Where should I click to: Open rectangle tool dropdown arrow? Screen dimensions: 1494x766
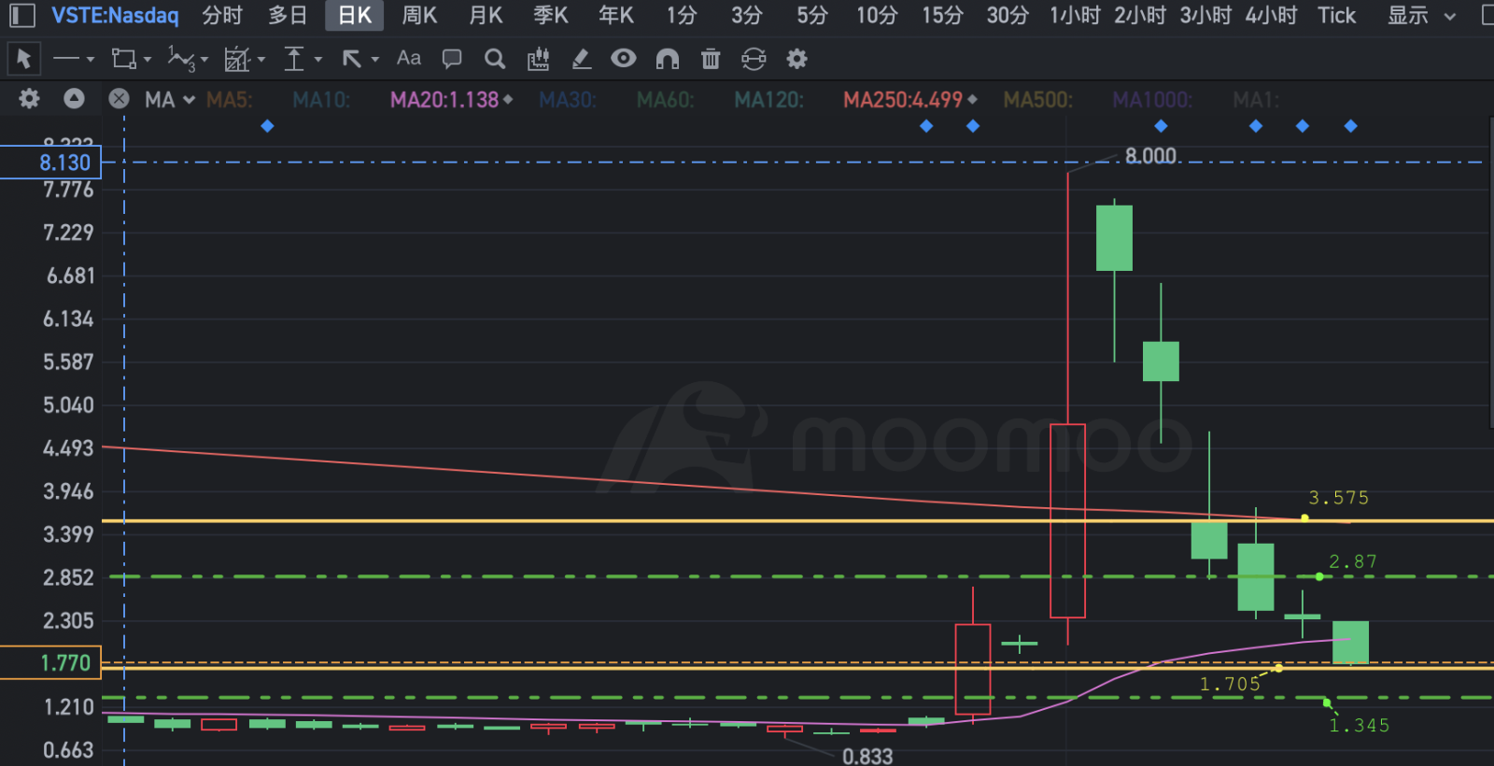pos(148,60)
